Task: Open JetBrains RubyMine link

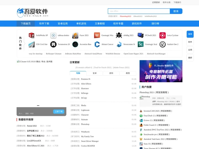Action: click(x=73, y=54)
